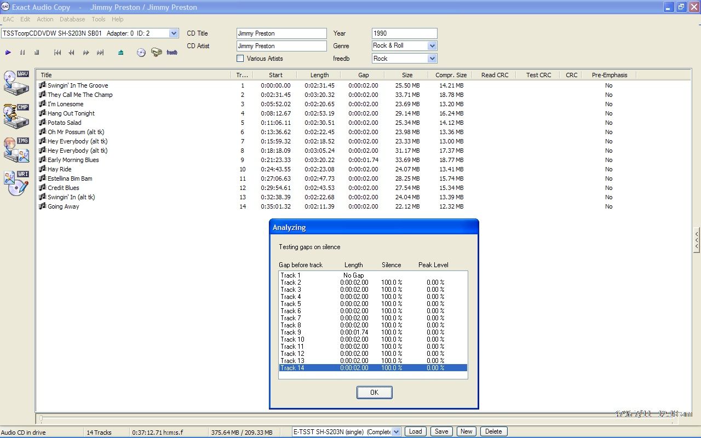Click the mailbox submit icon
This screenshot has height=438, width=701.
tap(157, 53)
